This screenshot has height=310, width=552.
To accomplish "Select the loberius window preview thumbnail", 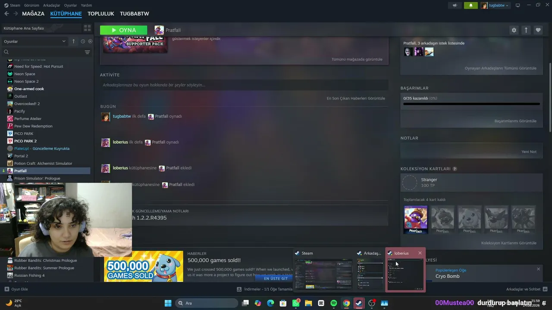I will (x=405, y=274).
